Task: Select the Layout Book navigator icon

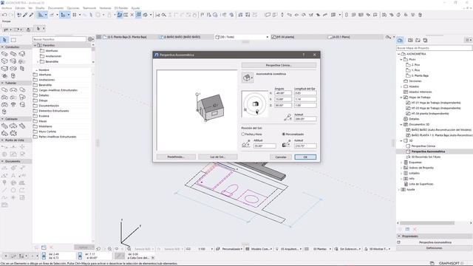Action: tap(418, 40)
